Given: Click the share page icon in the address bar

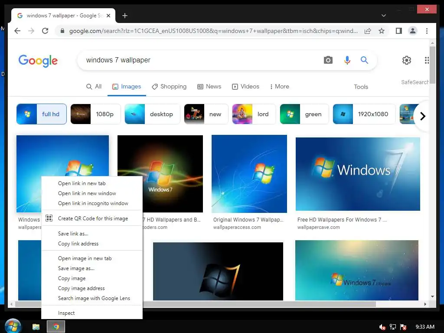Looking at the screenshot, I should [x=368, y=31].
